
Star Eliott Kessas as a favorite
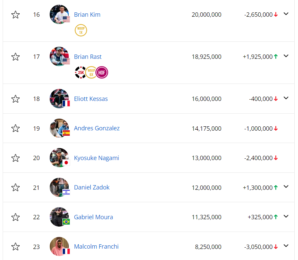(15, 99)
